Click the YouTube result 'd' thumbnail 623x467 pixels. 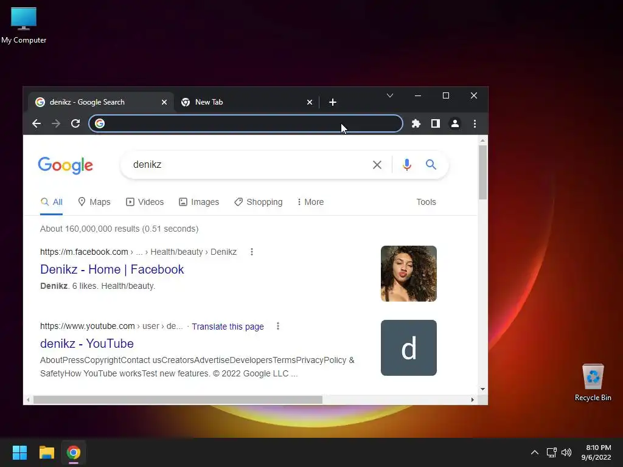tap(408, 348)
